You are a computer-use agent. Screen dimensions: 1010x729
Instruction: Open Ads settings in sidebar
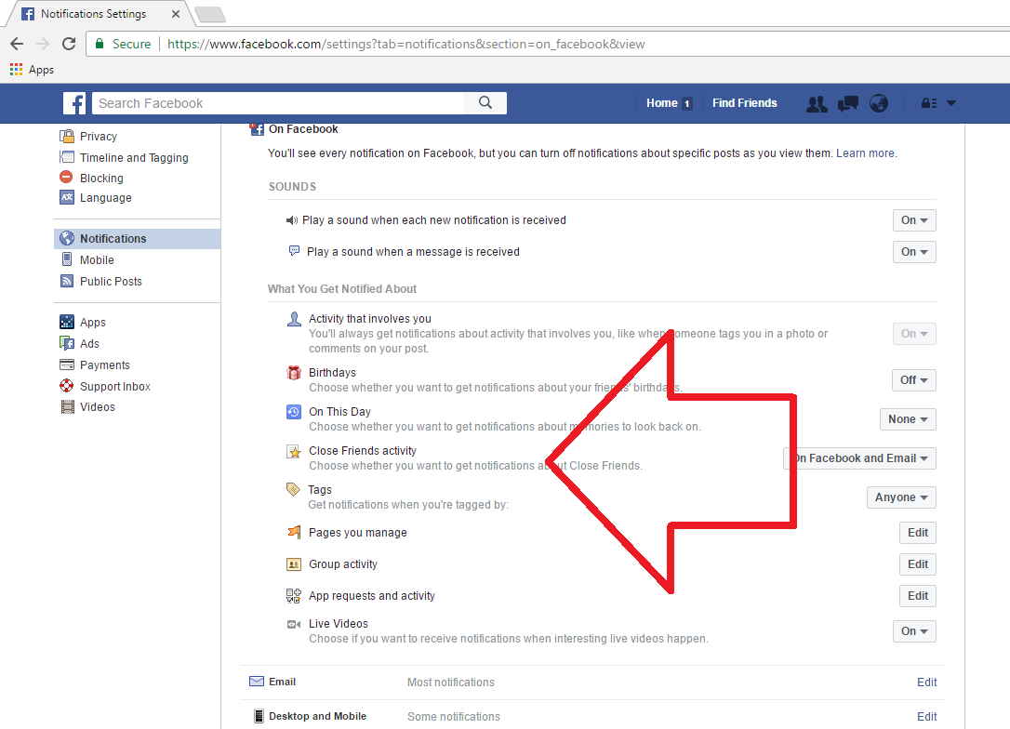(89, 343)
